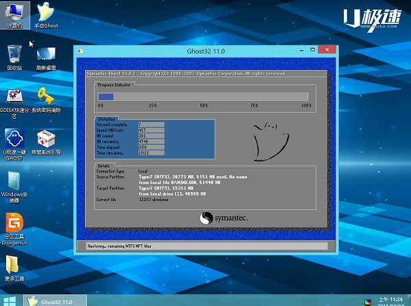Click the 50% progress scale label
This screenshot has height=306, width=411.
click(x=204, y=106)
